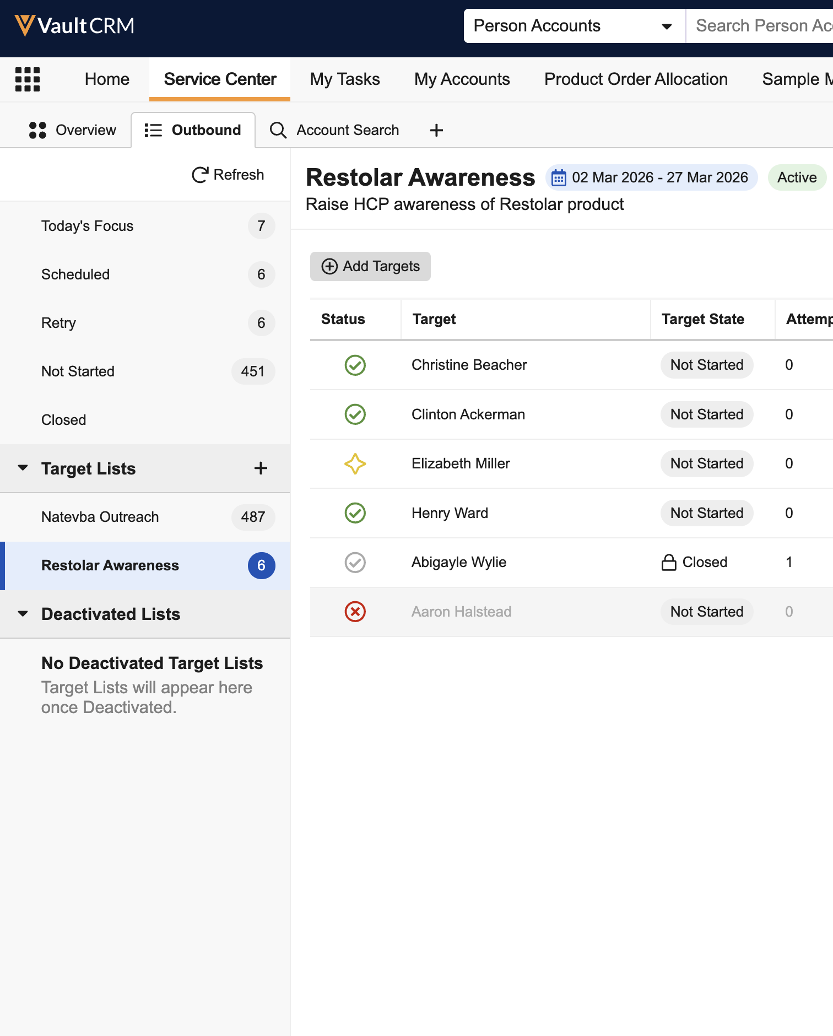The width and height of the screenshot is (833, 1036).
Task: Click the plus icon beside Target Lists
Action: coord(261,468)
